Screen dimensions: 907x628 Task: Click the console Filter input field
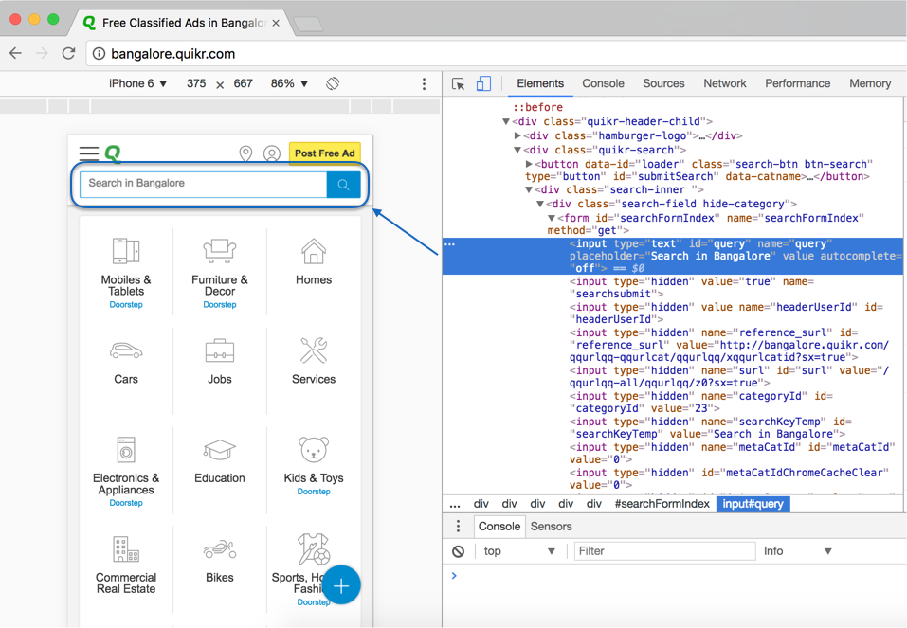[x=664, y=551]
